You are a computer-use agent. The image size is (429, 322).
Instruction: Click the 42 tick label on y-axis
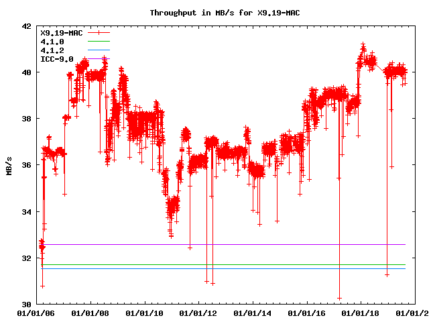pos(25,26)
